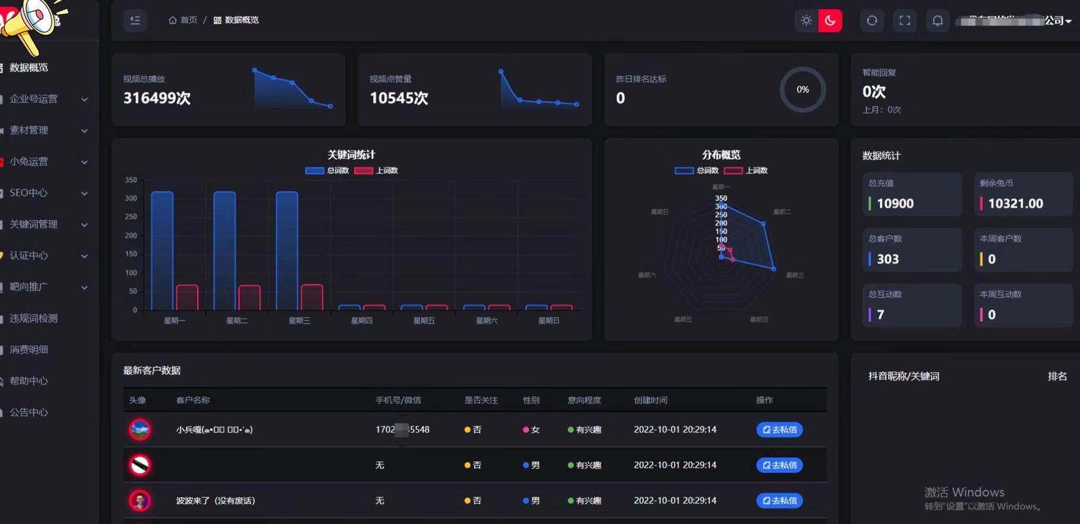This screenshot has height=524, width=1080.
Task: Expand the 企业号运营 menu
Action: [x=46, y=99]
